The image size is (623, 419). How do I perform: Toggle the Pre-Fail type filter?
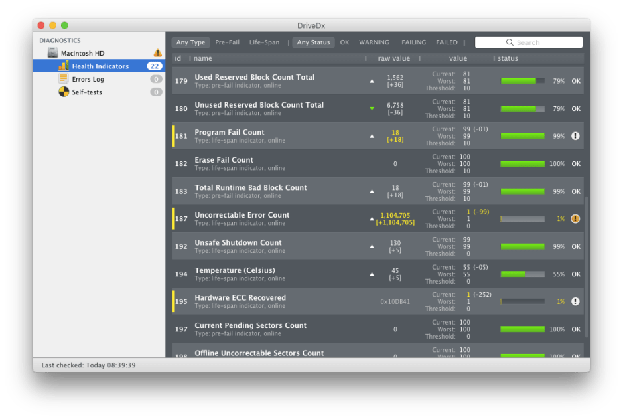(227, 42)
